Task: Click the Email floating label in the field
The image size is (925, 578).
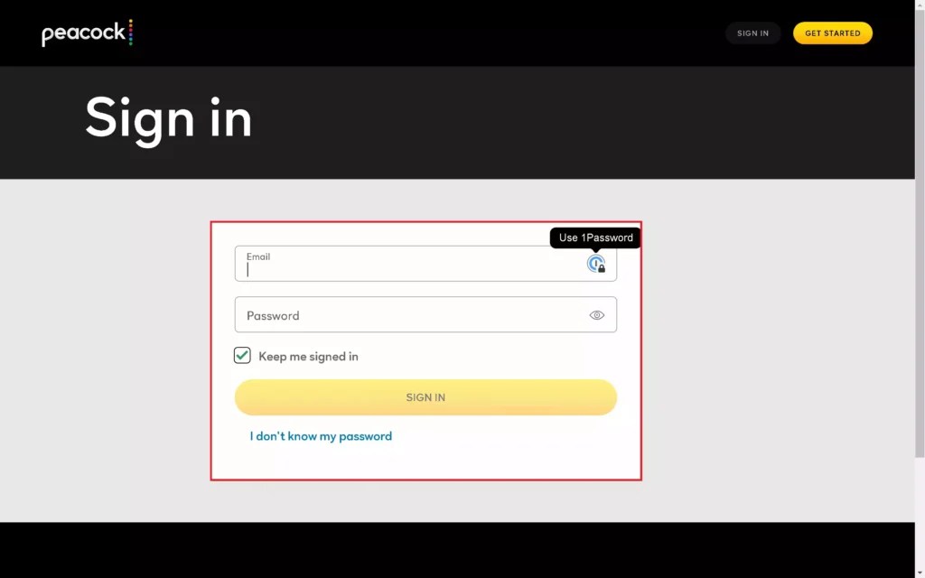Action: point(259,256)
